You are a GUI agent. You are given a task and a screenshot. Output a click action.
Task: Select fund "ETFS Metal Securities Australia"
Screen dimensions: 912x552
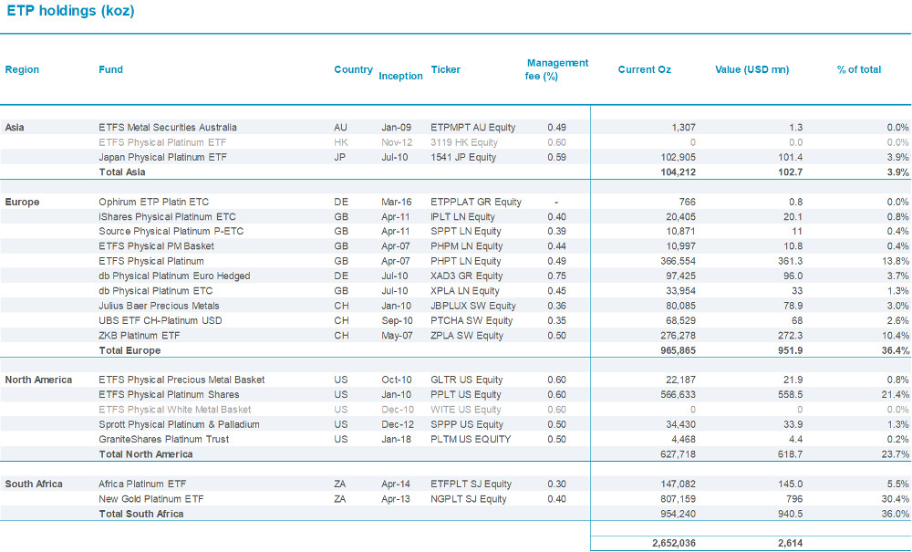tap(168, 128)
